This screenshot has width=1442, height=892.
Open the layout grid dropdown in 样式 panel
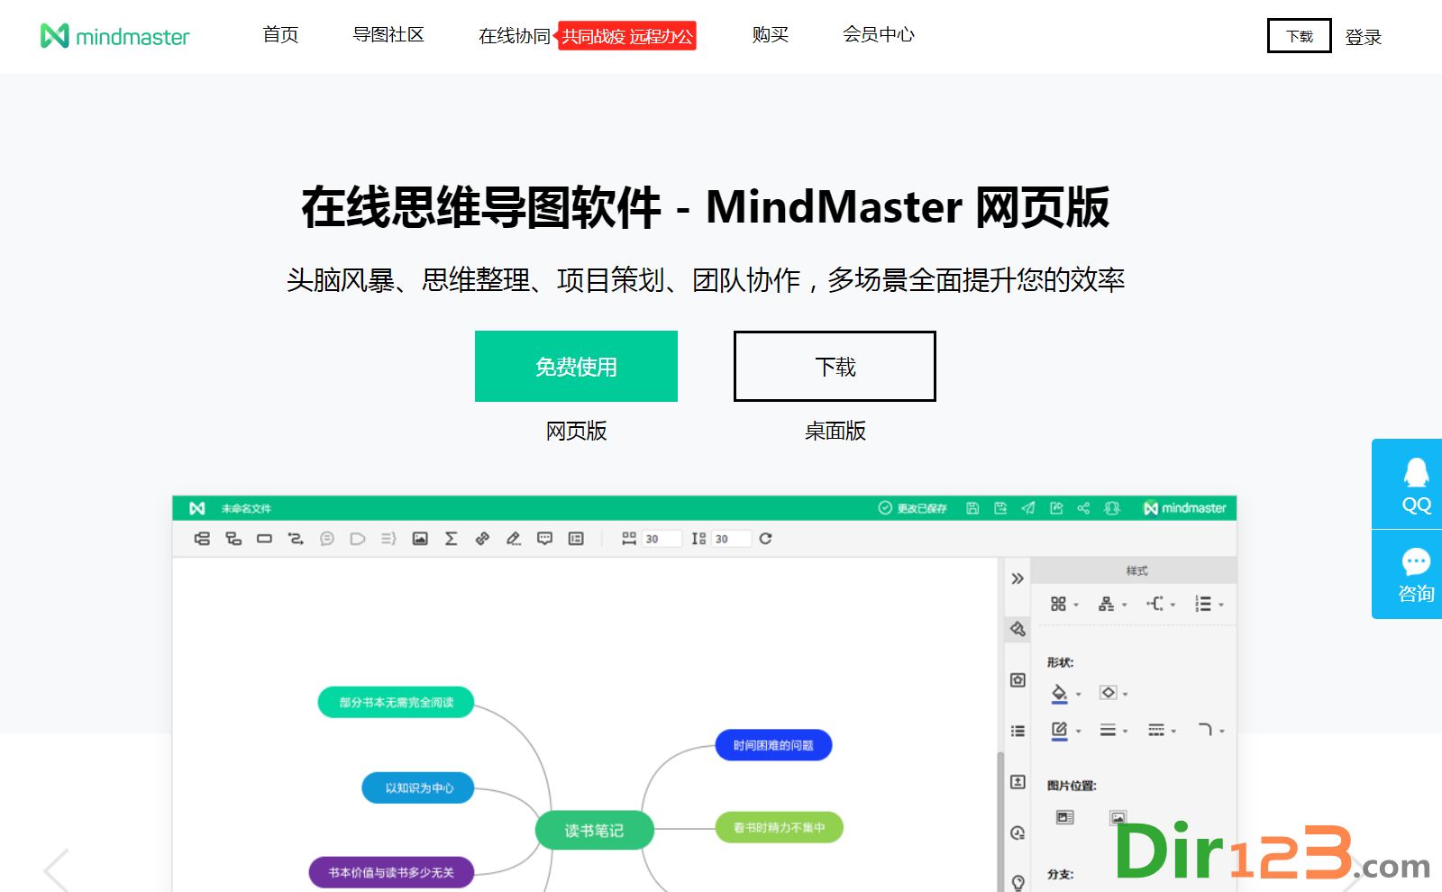pos(1063,604)
